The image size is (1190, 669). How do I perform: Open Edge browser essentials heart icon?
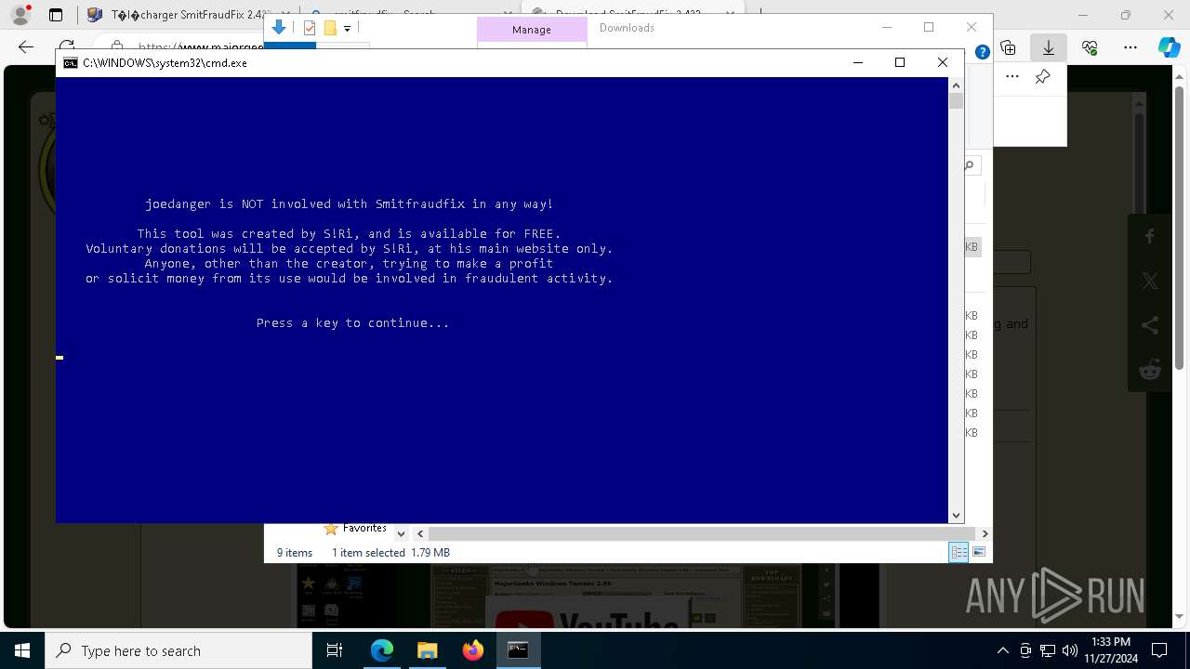[x=1090, y=47]
